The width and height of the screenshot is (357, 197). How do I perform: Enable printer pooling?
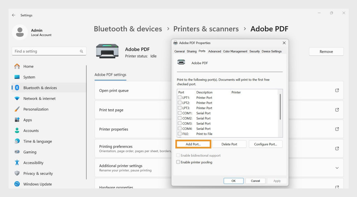coord(178,162)
